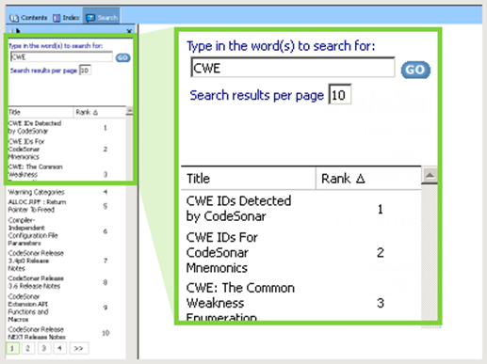This screenshot has width=487, height=364.
Task: Open 'Compiler-Independent Configuration File Parameters' result
Action: [33, 231]
